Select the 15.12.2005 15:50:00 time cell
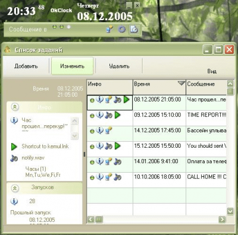The image size is (238, 235). (159, 149)
